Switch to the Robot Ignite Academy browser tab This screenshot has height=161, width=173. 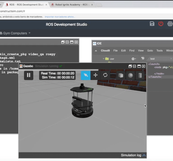click(72, 5)
